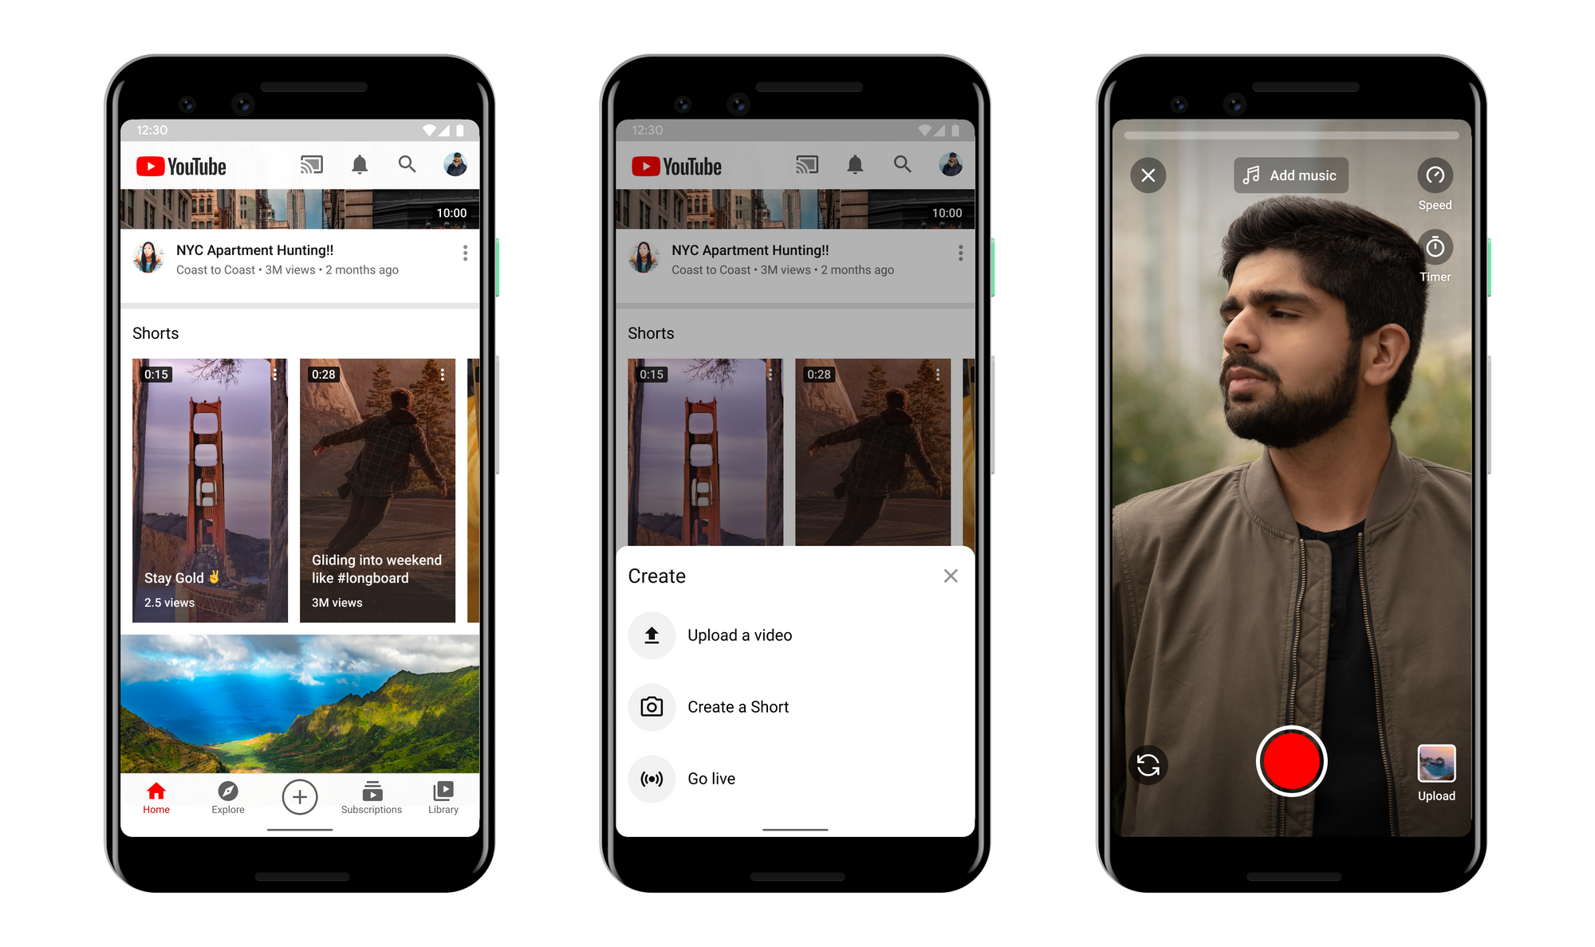Select Upload a video option
Viewport: 1595px width, 947px height.
[x=740, y=636]
